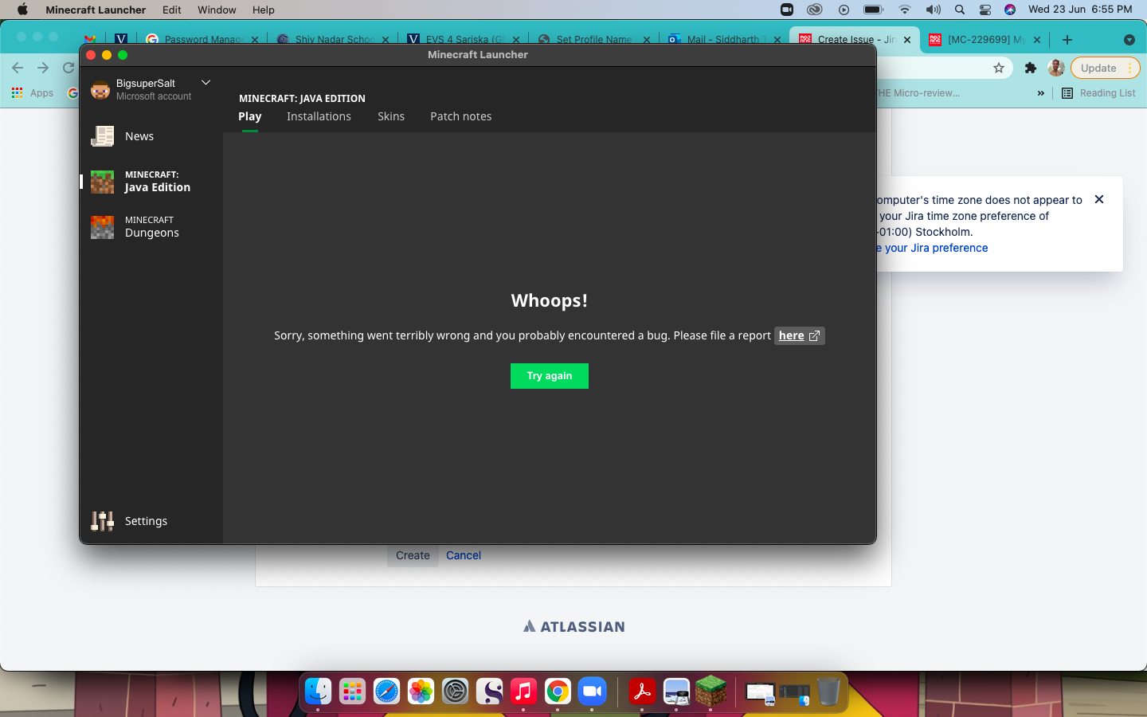Dismiss the Jira time zone notification
This screenshot has width=1147, height=717.
pyautogui.click(x=1099, y=199)
